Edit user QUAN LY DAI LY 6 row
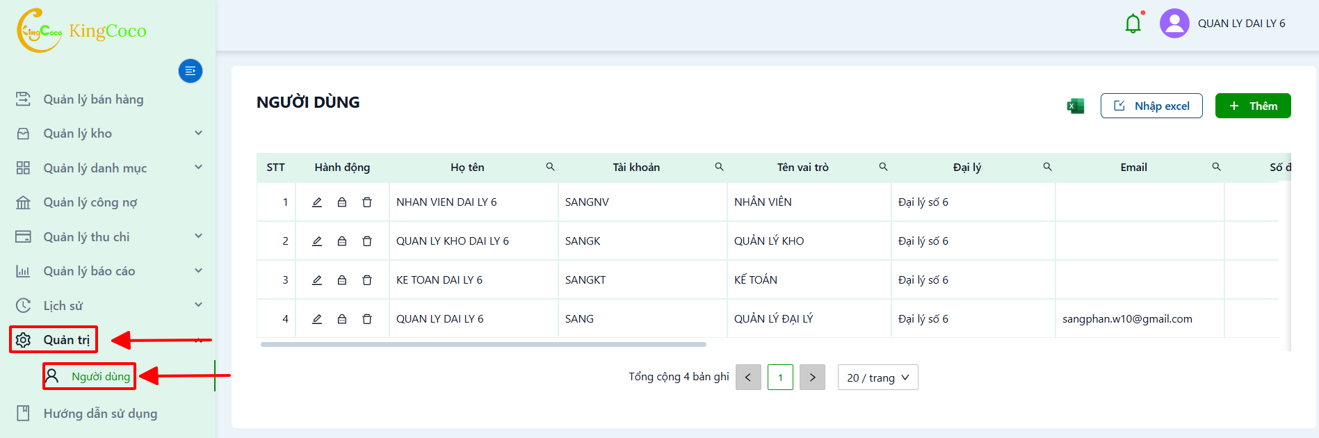The height and width of the screenshot is (438, 1319). 317,319
